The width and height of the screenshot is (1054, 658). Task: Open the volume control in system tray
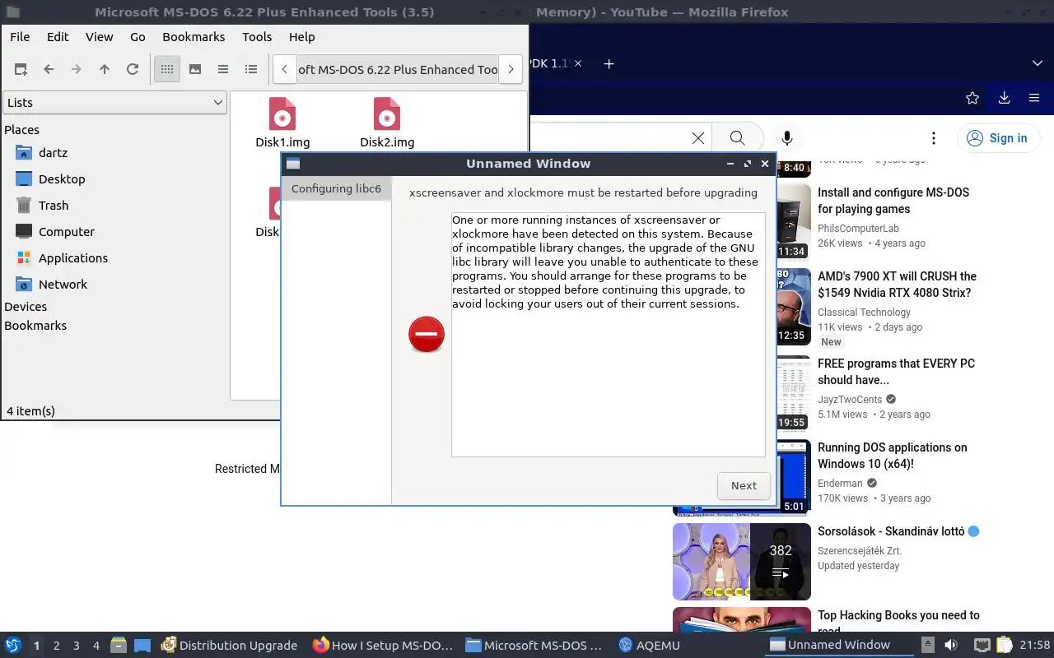pyautogui.click(x=951, y=646)
